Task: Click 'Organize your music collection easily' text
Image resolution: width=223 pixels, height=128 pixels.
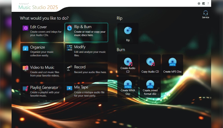Action: point(42,54)
